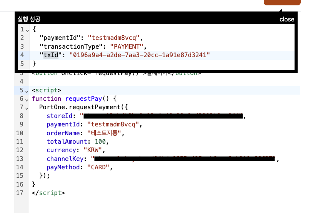The image size is (313, 213).
Task: Click the orange button above the popup
Action: pos(282,2)
